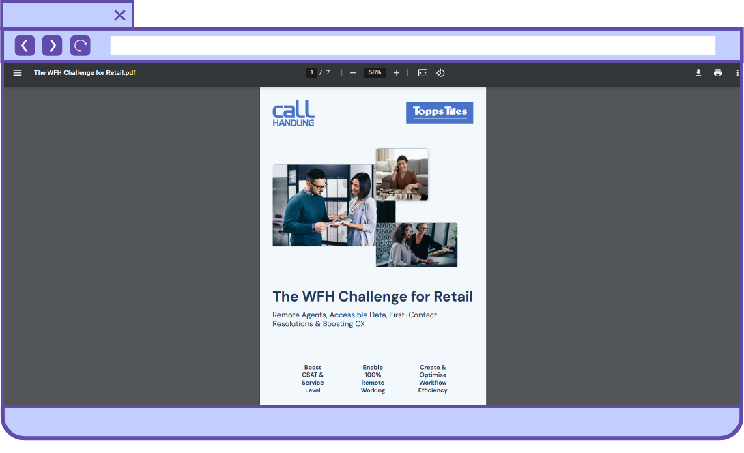This screenshot has height=453, width=744.
Task: Click the photo of woman on phone
Action: [402, 174]
